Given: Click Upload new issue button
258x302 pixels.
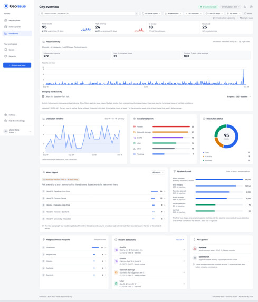Looking at the screenshot, I should point(17,65).
